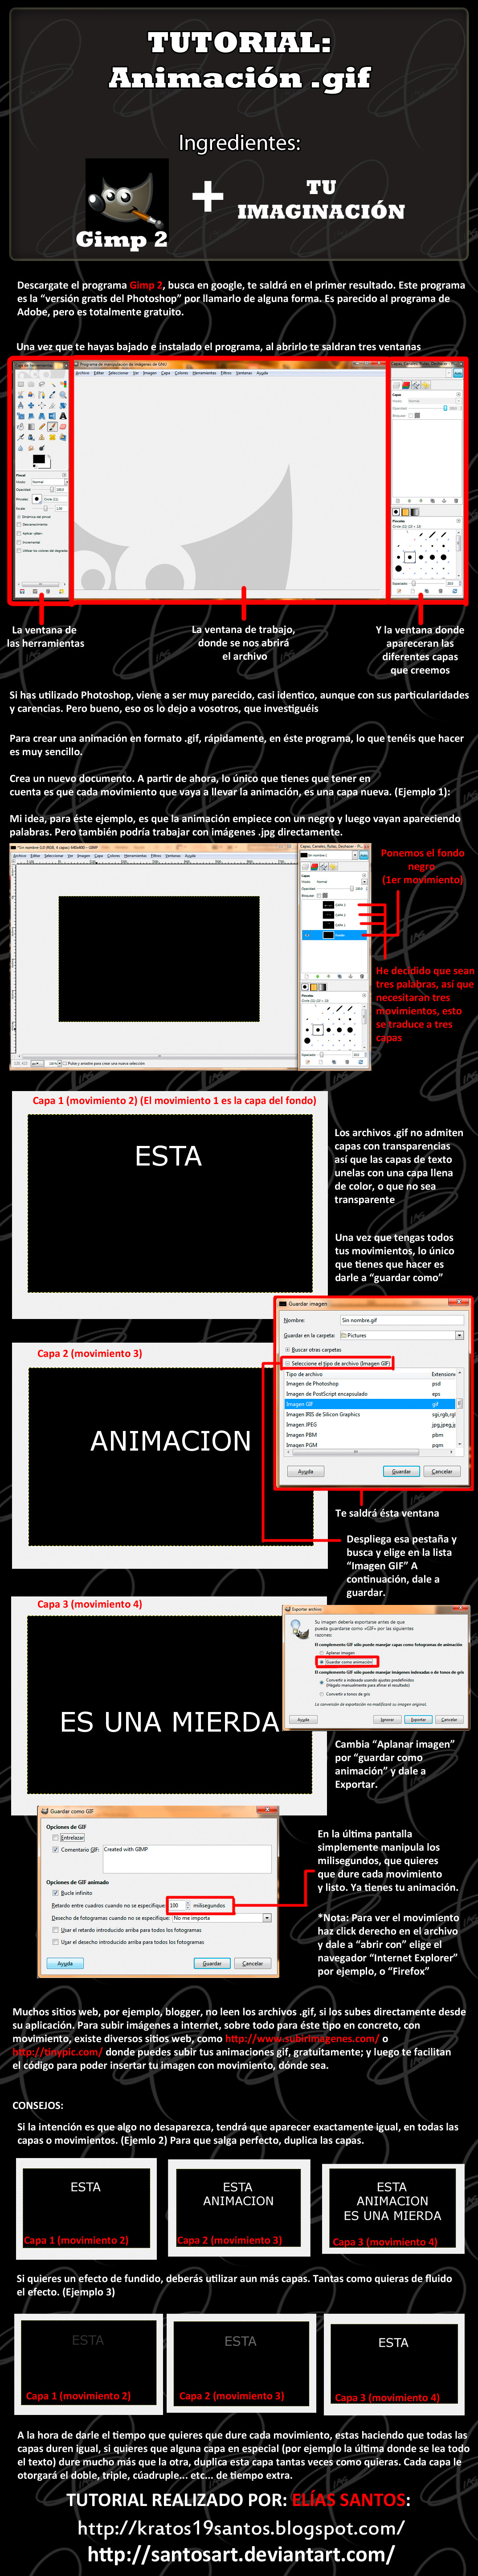Screen dimensions: 478x2576
Task: Open the tinypic.com link
Action: [x=58, y=2052]
